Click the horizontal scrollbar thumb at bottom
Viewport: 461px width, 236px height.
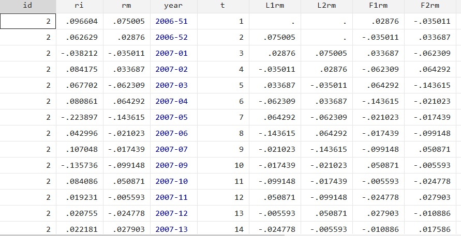point(142,235)
